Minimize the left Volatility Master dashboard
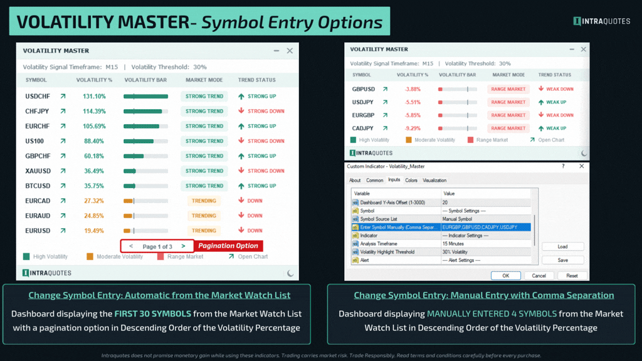The width and height of the screenshot is (642, 361). (276, 51)
